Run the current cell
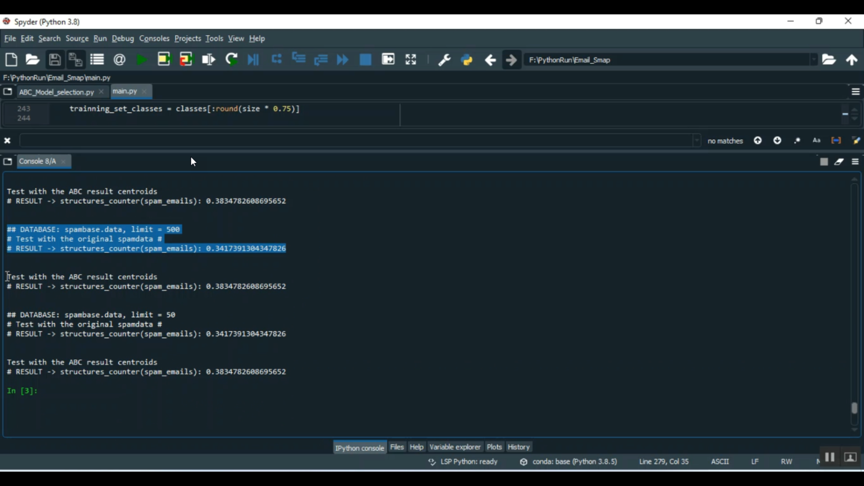This screenshot has width=864, height=486. point(164,60)
